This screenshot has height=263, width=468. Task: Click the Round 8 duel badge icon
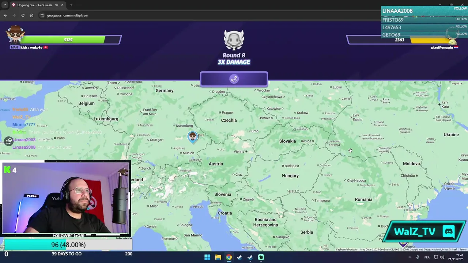pyautogui.click(x=234, y=40)
